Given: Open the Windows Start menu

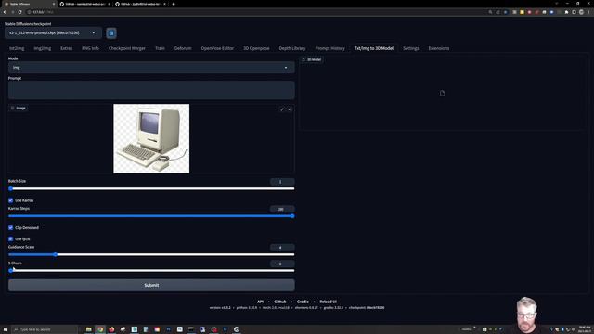Looking at the screenshot, I should coord(6,329).
